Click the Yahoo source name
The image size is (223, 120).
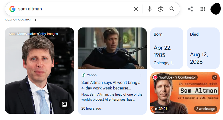click(x=92, y=75)
